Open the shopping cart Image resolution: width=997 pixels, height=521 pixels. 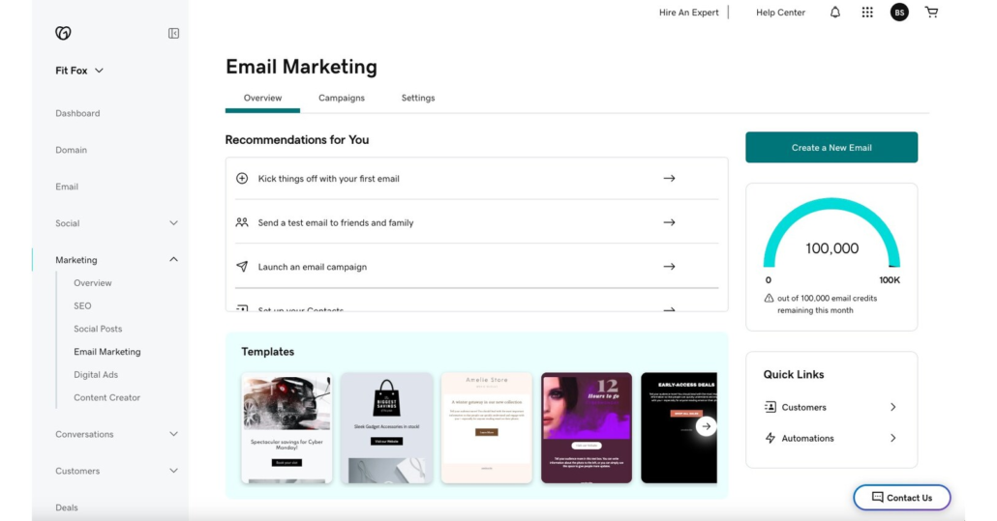point(931,12)
